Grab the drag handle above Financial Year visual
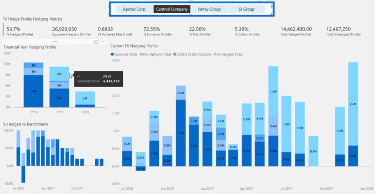Viewport: 375px width, 194px height. (55, 42)
